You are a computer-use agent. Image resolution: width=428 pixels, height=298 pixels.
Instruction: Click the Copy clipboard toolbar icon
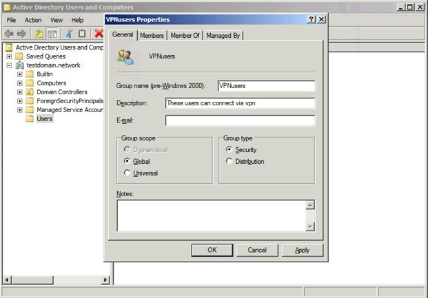click(82, 34)
